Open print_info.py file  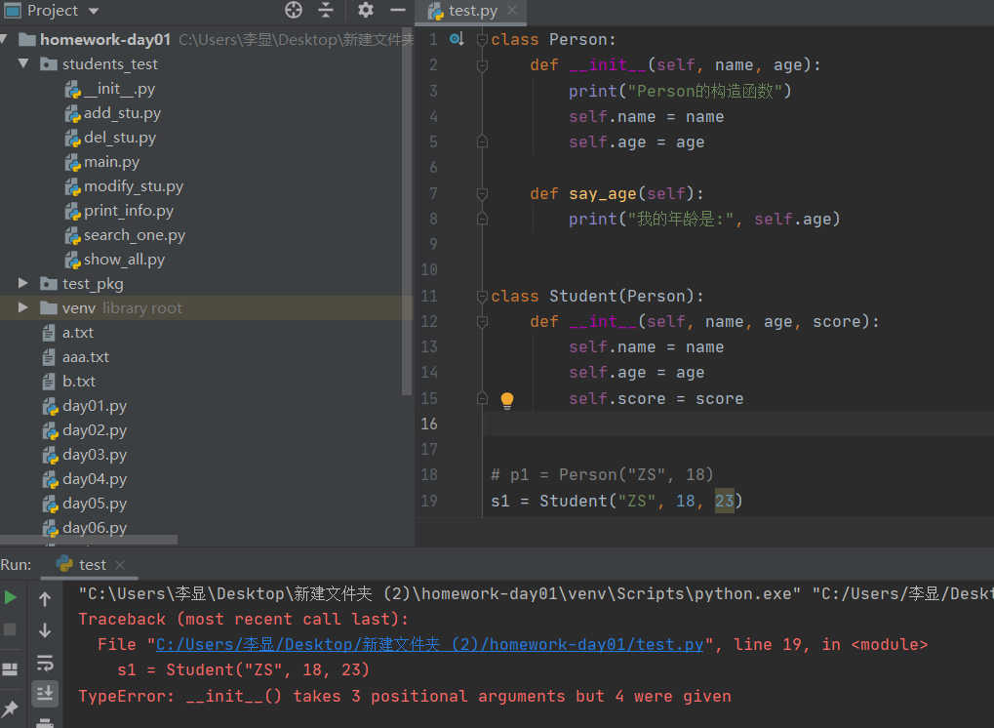click(120, 211)
